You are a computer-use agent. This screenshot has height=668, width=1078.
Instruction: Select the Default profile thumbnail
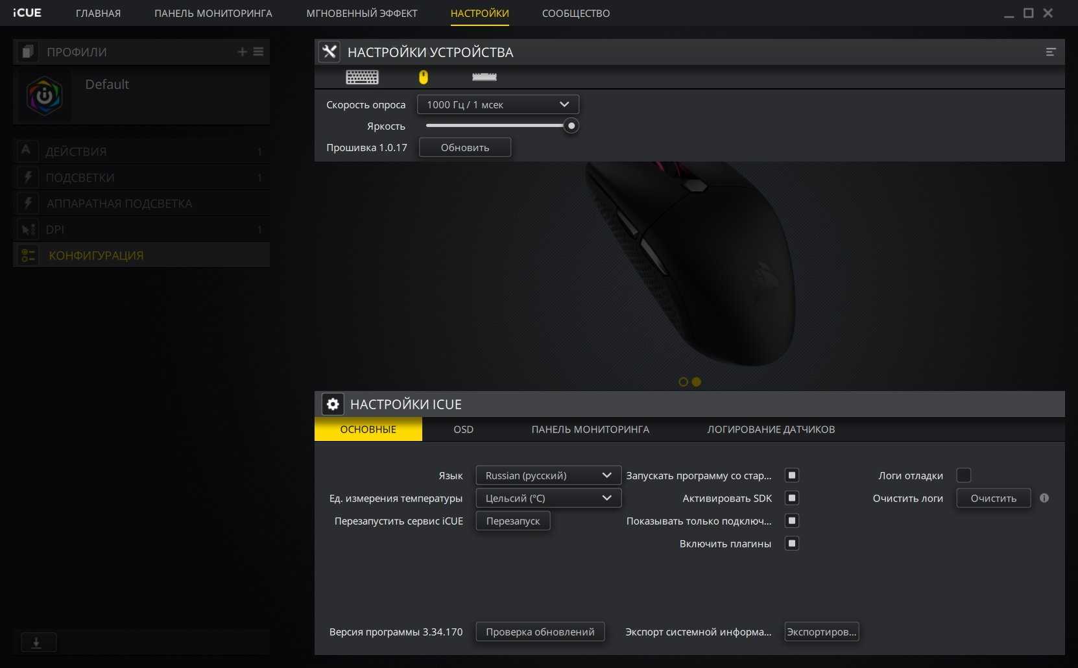(45, 96)
